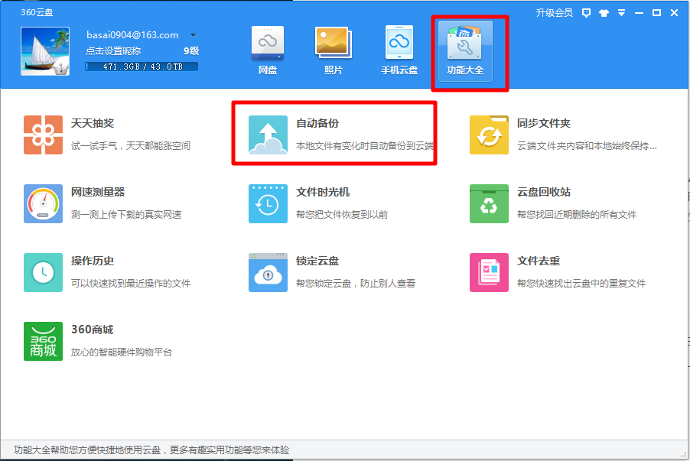This screenshot has width=690, height=461.
Task: Select the 功能大全 features tab
Action: pyautogui.click(x=465, y=51)
